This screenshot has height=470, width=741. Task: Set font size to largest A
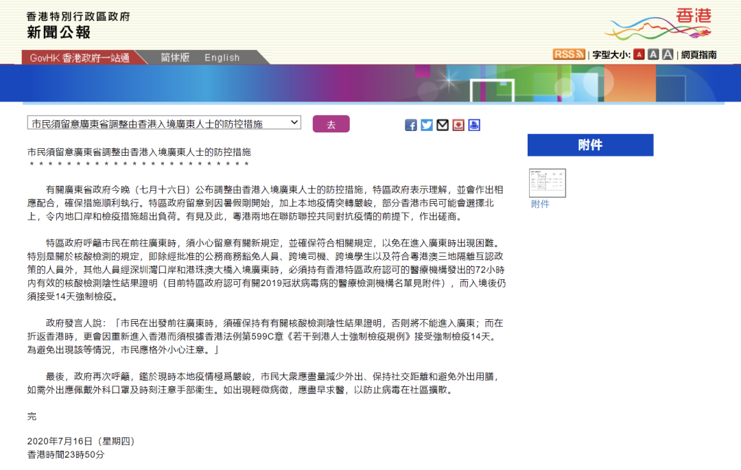coord(668,54)
